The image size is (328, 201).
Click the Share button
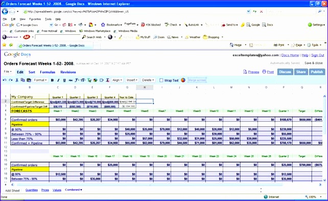pos(301,72)
